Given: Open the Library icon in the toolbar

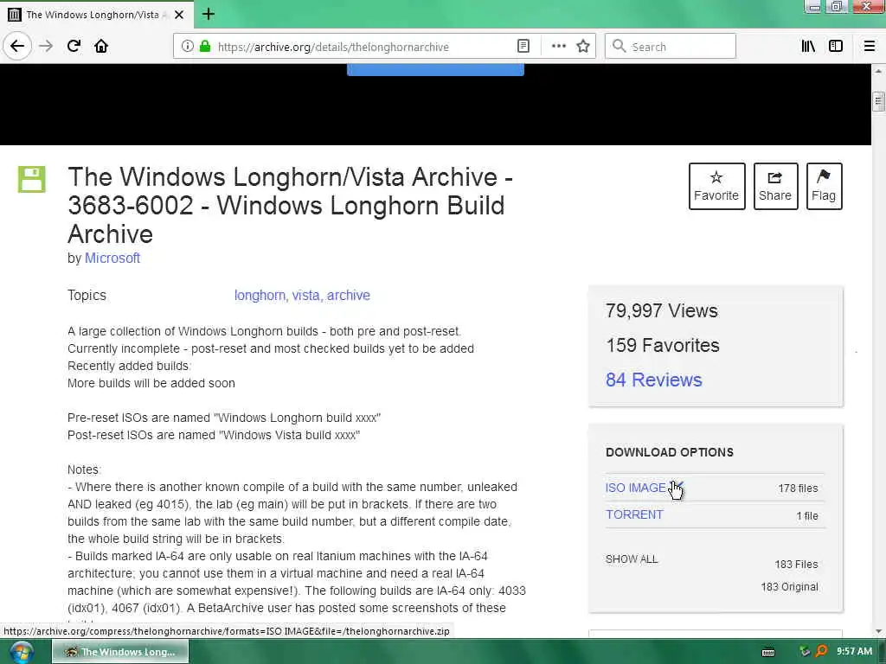Looking at the screenshot, I should (808, 47).
